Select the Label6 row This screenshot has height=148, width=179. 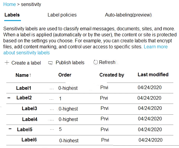(x=90, y=140)
